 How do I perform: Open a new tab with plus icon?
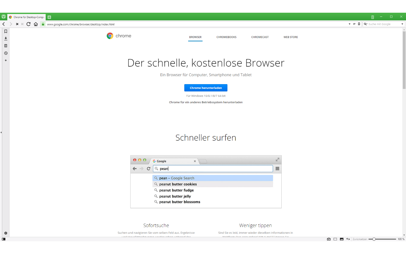49,17
